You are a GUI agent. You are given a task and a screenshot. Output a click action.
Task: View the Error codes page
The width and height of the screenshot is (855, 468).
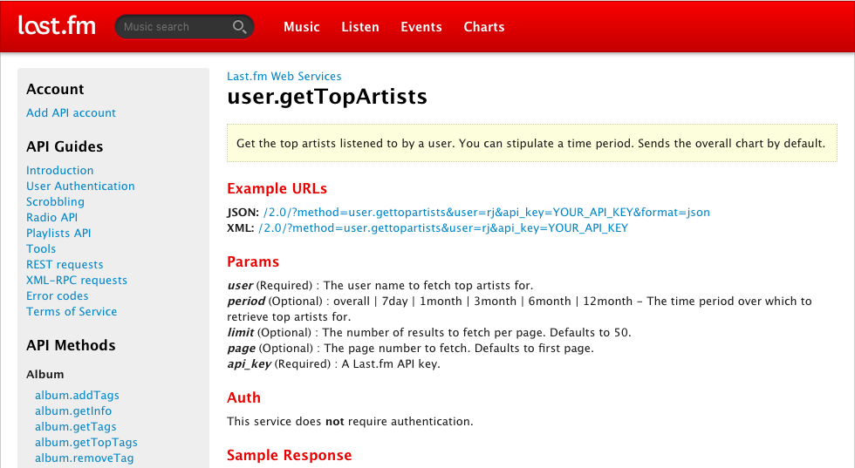tap(58, 295)
